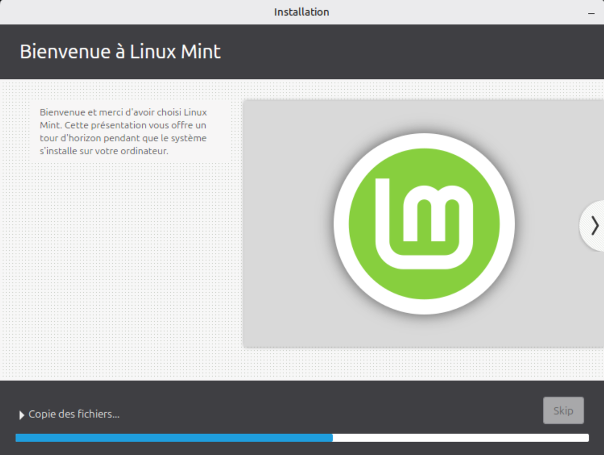Click the white "lm" lettering inside the logo

click(x=424, y=223)
